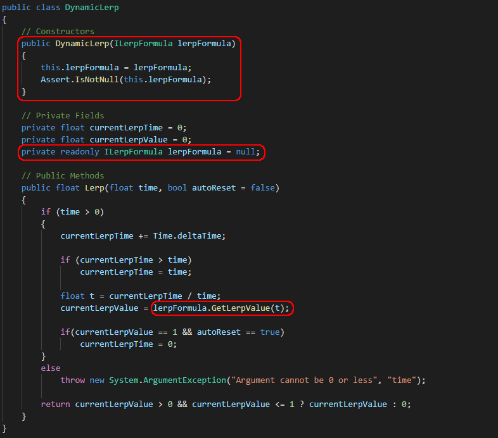Click 'currentLerpTime = time;' assignment
This screenshot has height=438, width=498.
tap(136, 272)
